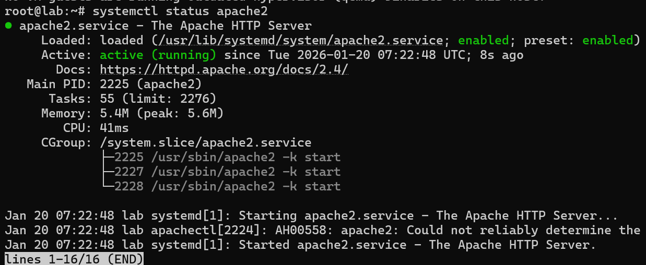Image resolution: width=646 pixels, height=265 pixels.
Task: Click the 'Started apache2.service' log line
Action: pyautogui.click(x=300, y=245)
